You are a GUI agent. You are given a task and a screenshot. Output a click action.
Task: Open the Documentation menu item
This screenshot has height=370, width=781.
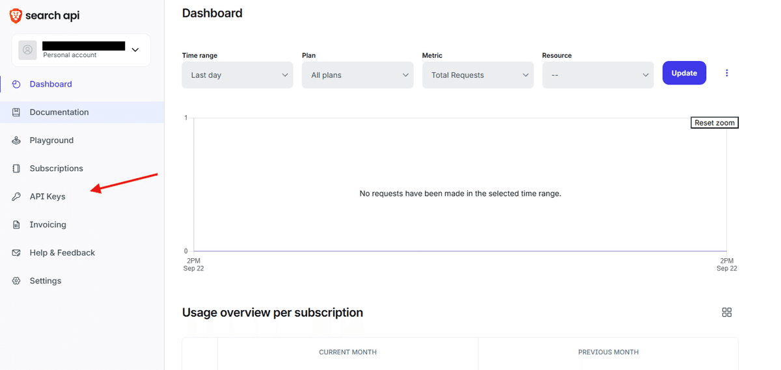[59, 112]
